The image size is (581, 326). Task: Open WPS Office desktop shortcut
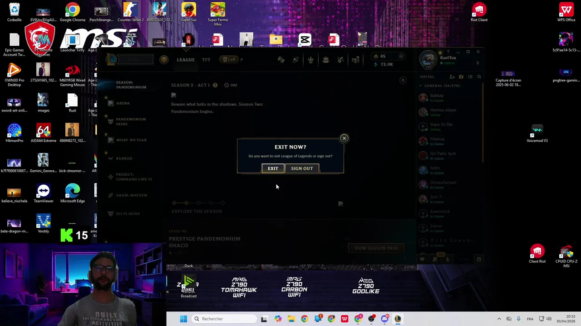[566, 13]
